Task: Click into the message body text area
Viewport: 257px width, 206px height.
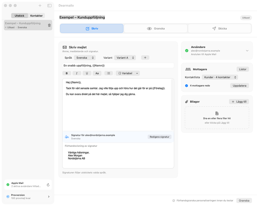Action: [117, 105]
